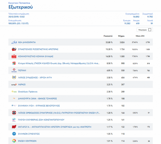Viewport: 161px width, 144px height.
Task: Click the ΑΝΤ.ΑΡ.ΣΥ.Α. red logo
Action: [x=14, y=127]
